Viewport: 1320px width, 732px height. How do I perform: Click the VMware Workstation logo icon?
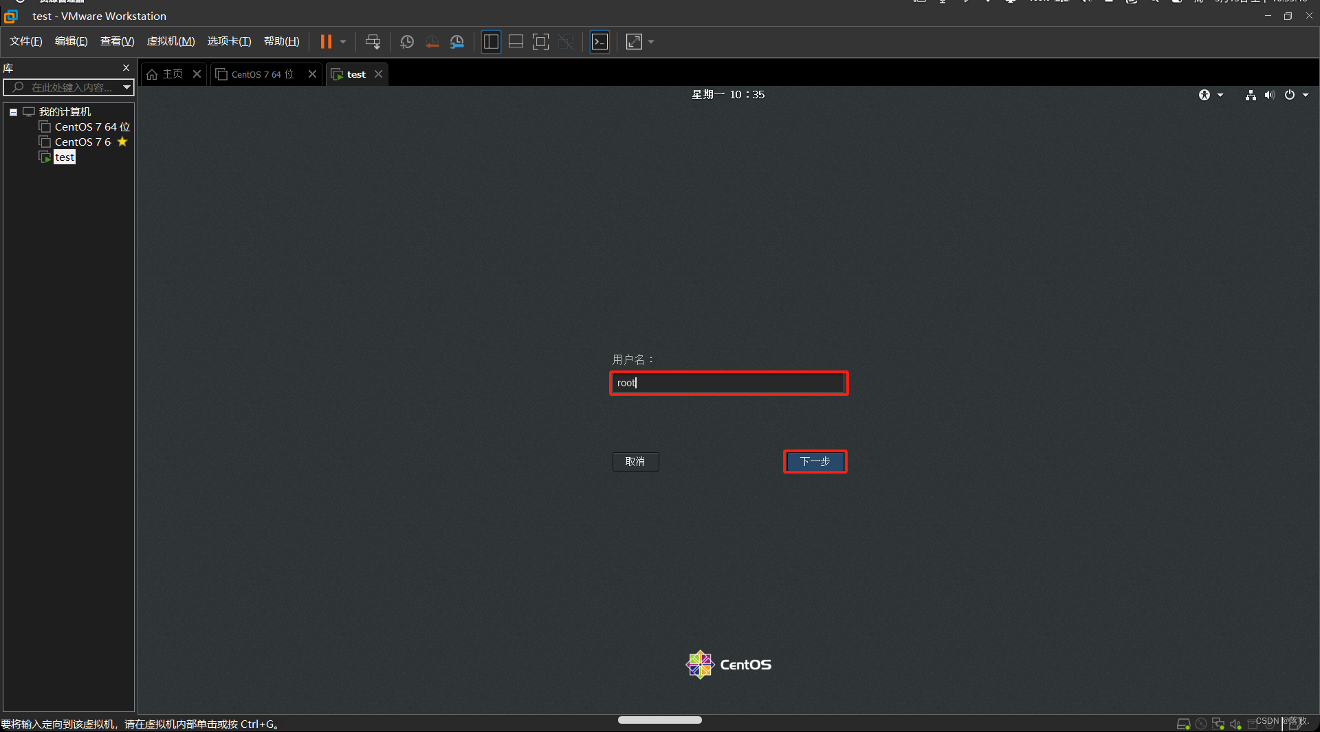coord(11,16)
